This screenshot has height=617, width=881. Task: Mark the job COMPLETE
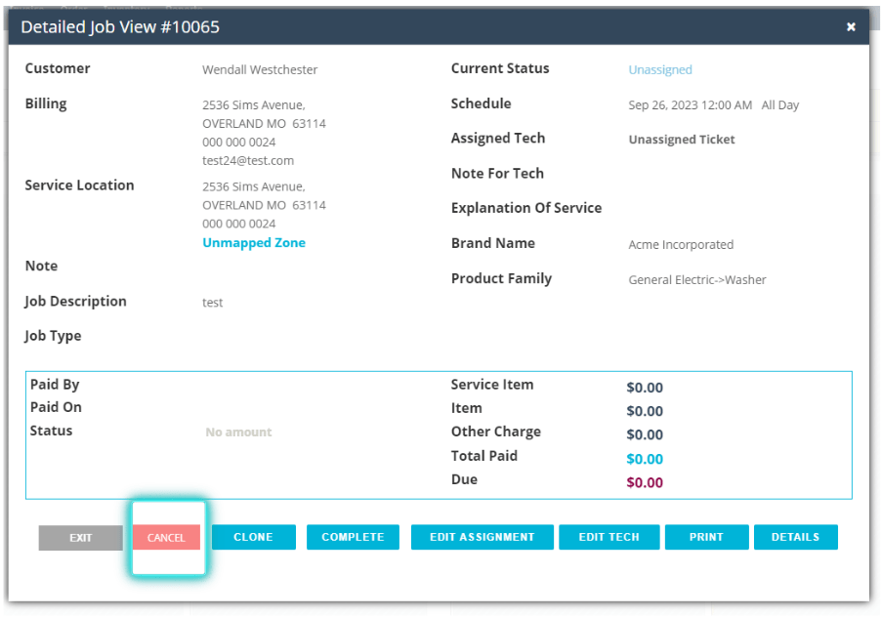coord(353,537)
